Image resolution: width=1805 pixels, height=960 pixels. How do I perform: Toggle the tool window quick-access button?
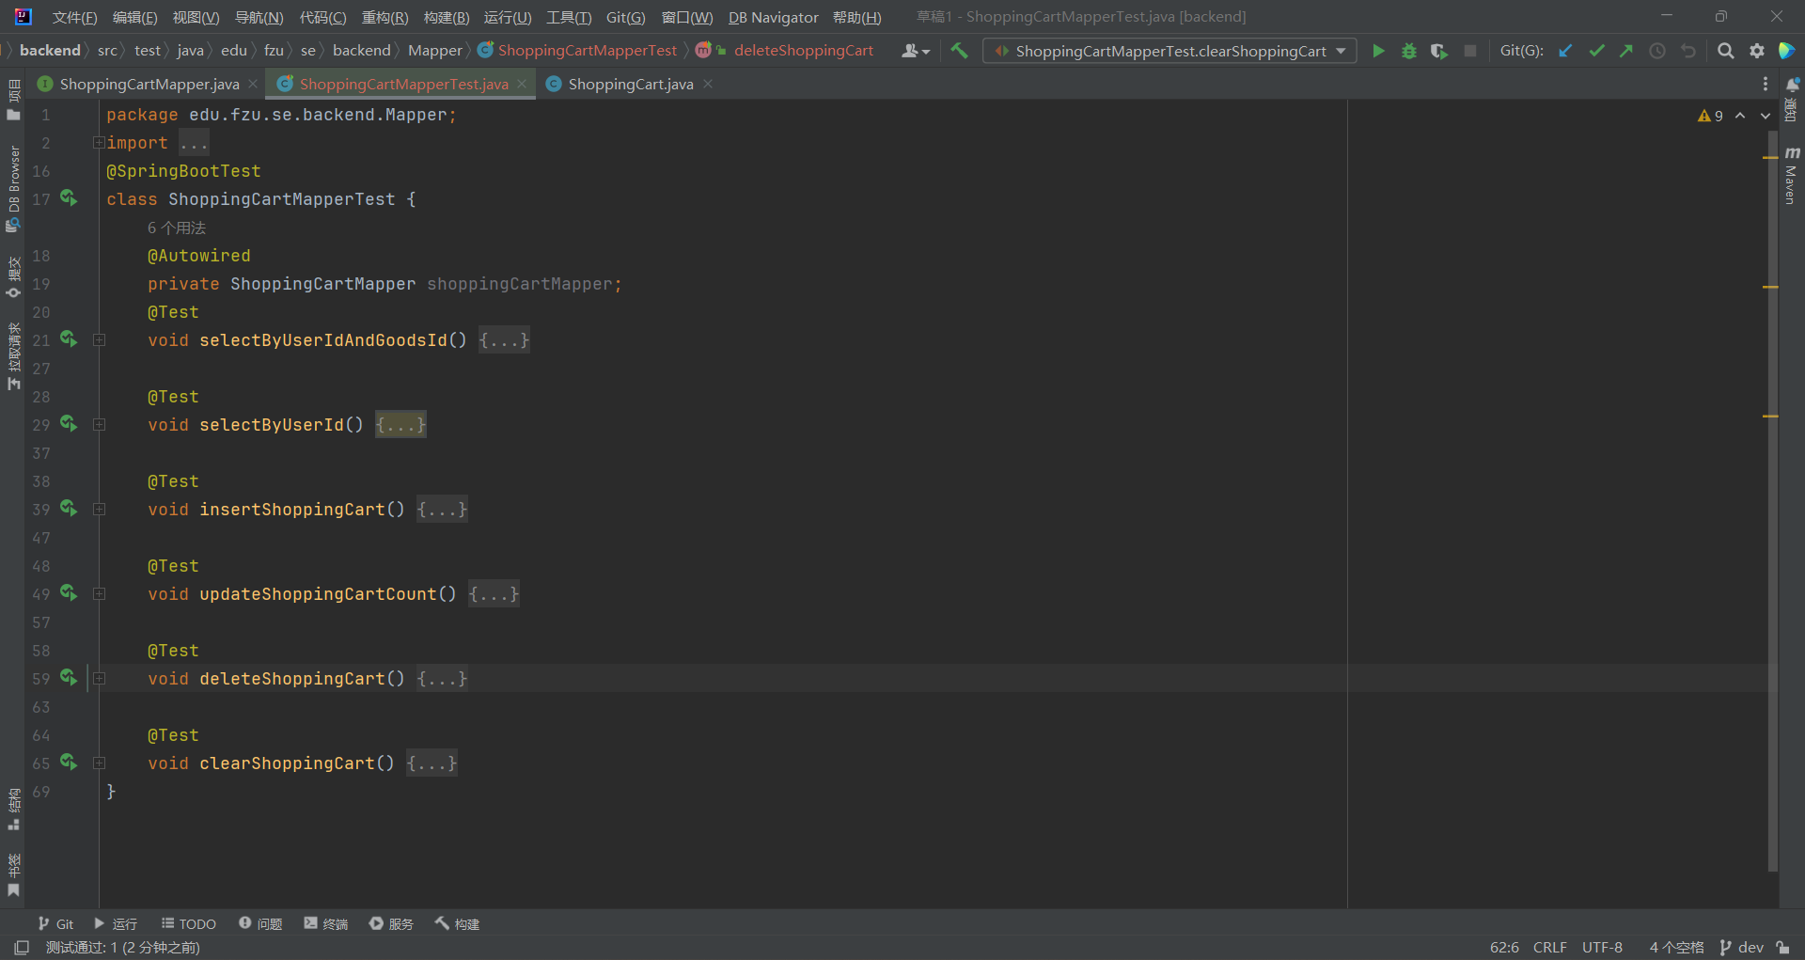[x=22, y=947]
